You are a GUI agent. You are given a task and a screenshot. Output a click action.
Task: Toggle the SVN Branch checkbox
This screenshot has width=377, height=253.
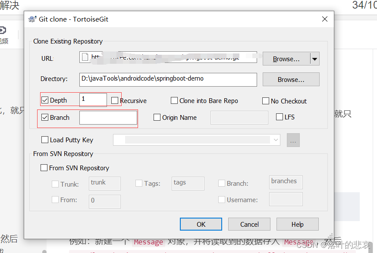(x=221, y=183)
